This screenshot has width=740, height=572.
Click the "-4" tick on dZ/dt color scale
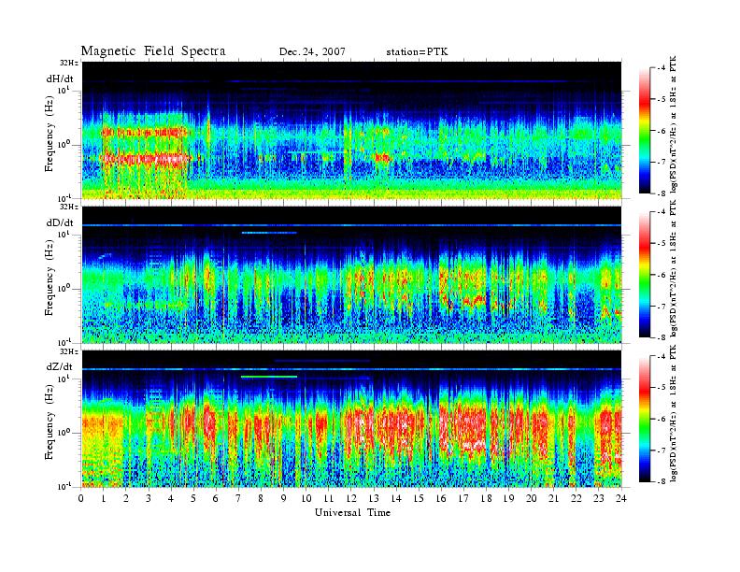point(662,356)
